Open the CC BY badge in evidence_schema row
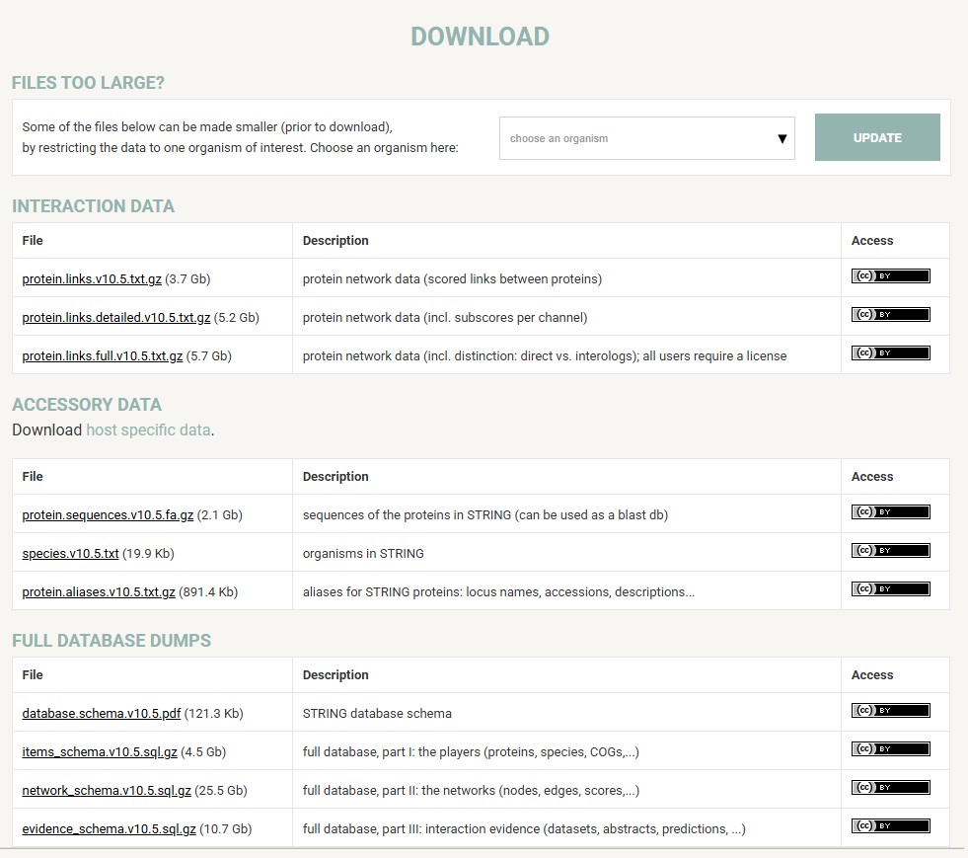Screen dimensions: 968x858 890,825
